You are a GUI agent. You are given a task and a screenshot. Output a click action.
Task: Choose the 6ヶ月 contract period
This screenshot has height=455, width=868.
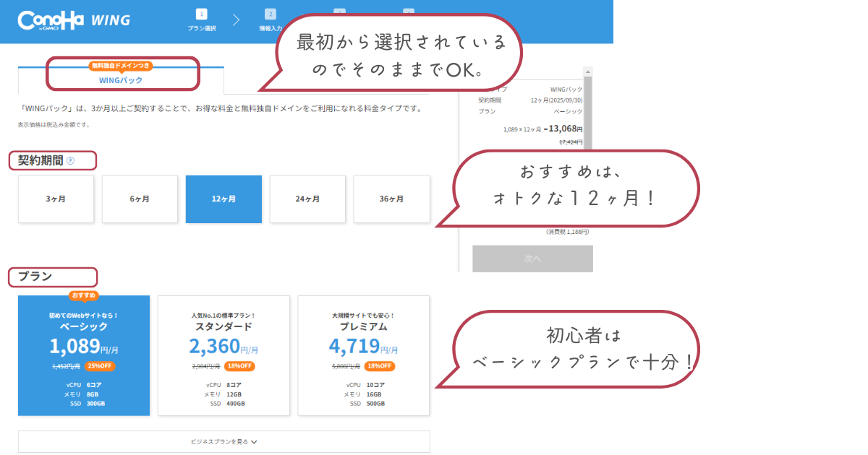point(140,199)
